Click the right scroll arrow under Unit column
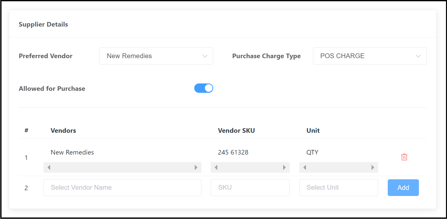This screenshot has height=219, width=447. [x=372, y=167]
